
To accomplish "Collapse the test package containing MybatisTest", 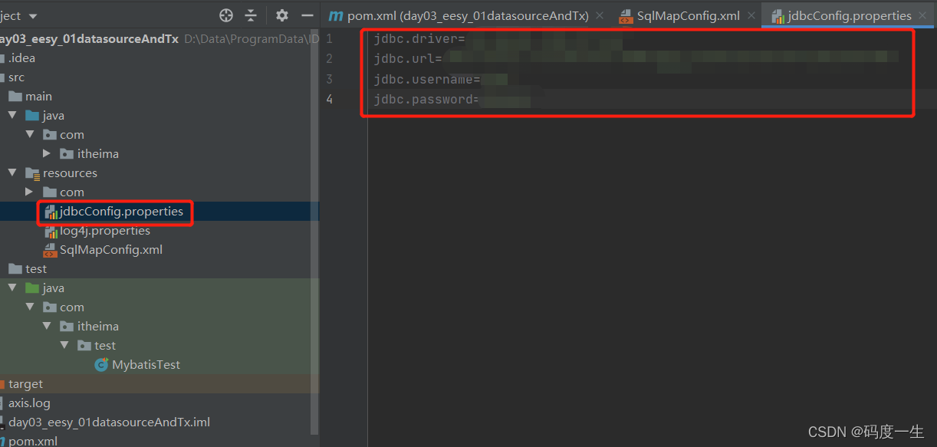I will [x=64, y=345].
